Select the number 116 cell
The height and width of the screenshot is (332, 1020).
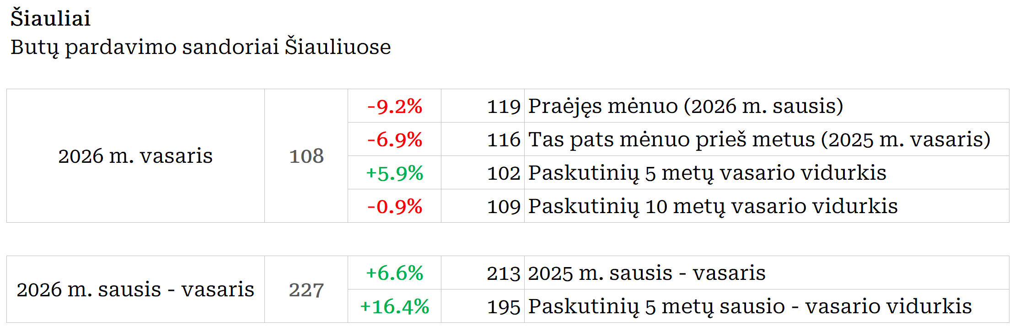coord(504,140)
